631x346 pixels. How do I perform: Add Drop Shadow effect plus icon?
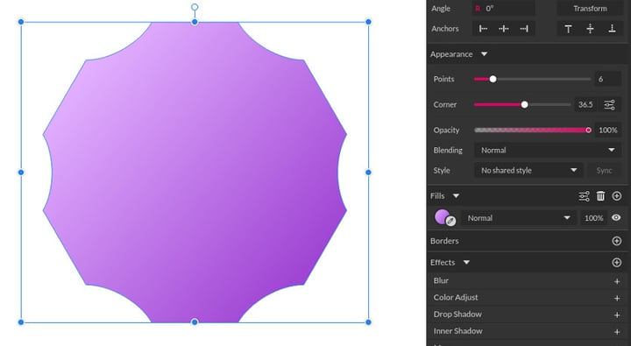tap(617, 315)
